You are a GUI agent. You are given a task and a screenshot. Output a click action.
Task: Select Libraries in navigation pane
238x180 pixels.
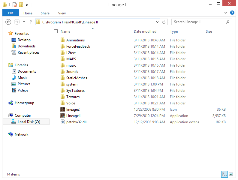pyautogui.click(x=21, y=65)
